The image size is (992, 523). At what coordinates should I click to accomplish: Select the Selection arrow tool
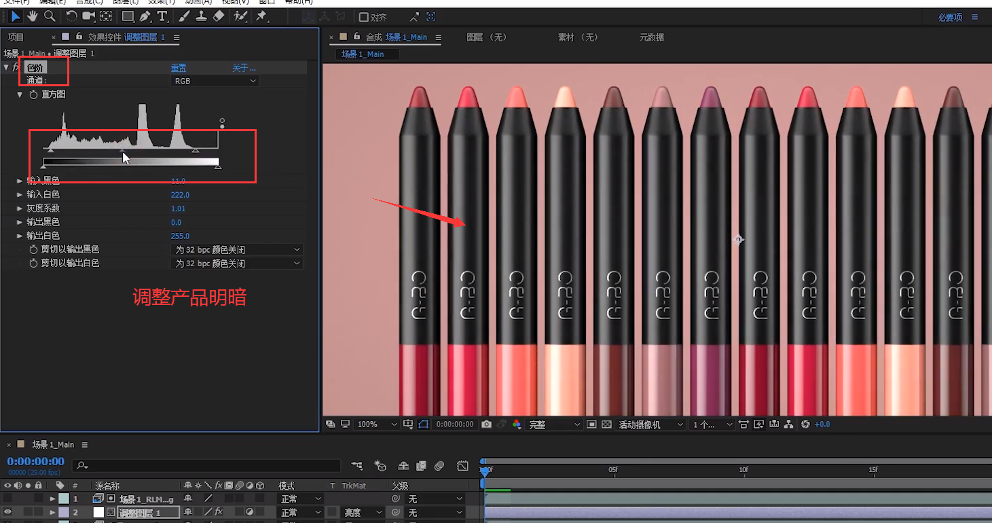[15, 16]
